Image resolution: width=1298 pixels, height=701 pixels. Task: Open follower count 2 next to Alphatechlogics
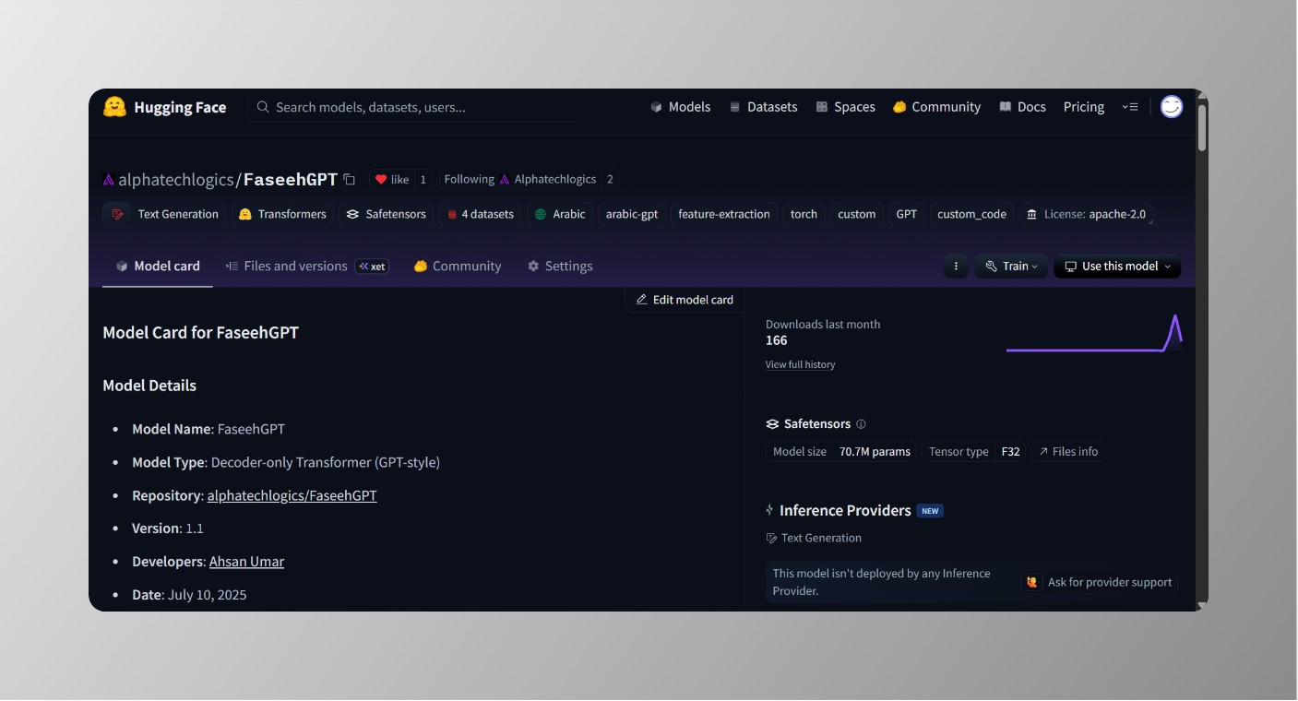[610, 180]
